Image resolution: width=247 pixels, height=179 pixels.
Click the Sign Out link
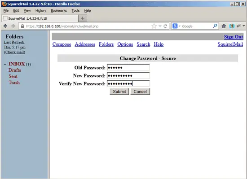[x=234, y=37]
